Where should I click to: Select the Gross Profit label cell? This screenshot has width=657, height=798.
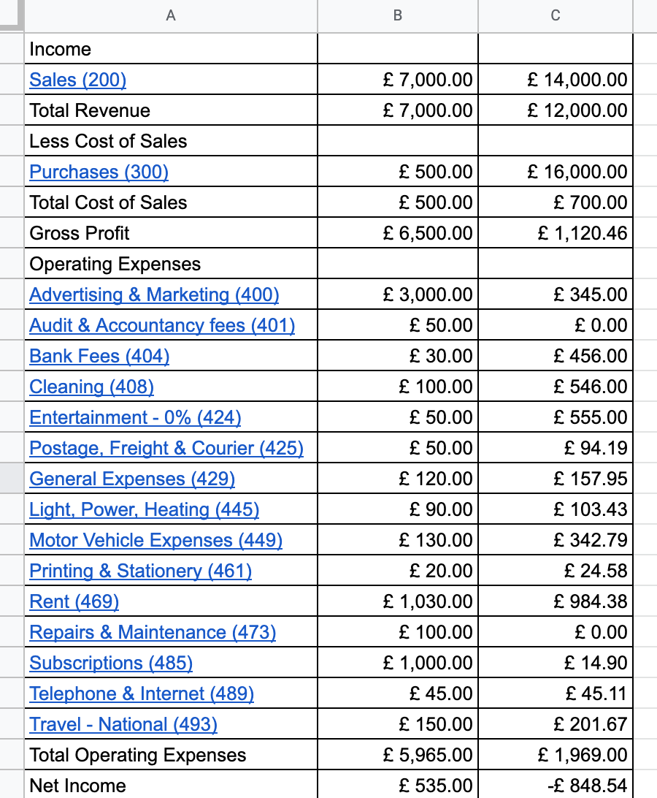(x=171, y=233)
